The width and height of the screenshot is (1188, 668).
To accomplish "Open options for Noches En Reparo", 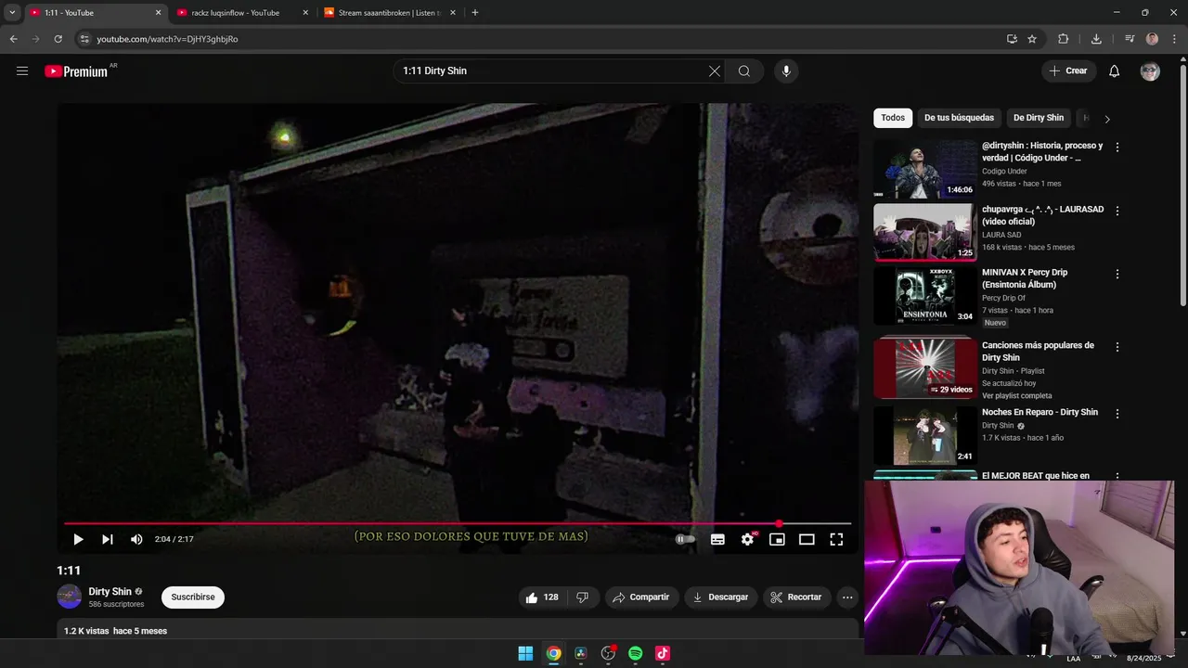I will point(1117,414).
